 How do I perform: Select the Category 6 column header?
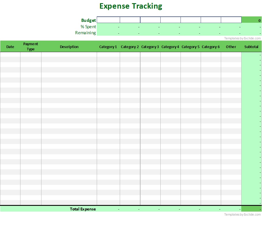(x=211, y=47)
